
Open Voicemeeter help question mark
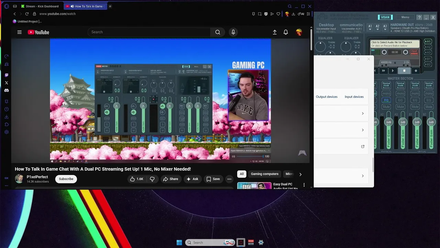[x=419, y=17]
